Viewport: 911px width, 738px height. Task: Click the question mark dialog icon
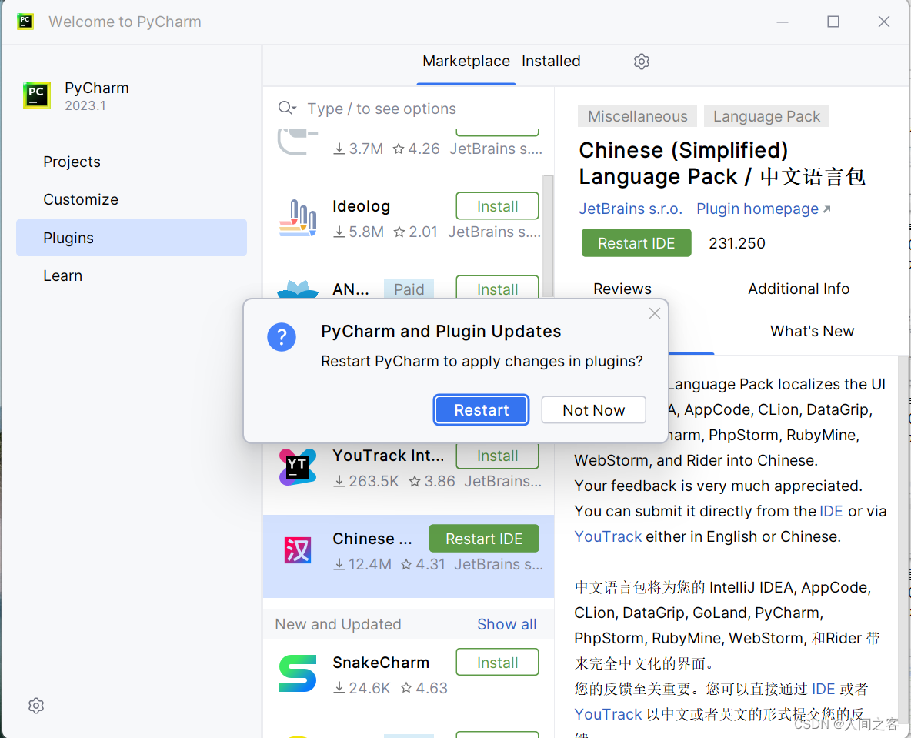282,337
